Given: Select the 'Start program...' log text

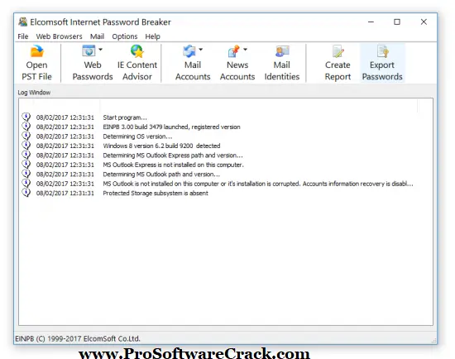Looking at the screenshot, I should [x=125, y=117].
